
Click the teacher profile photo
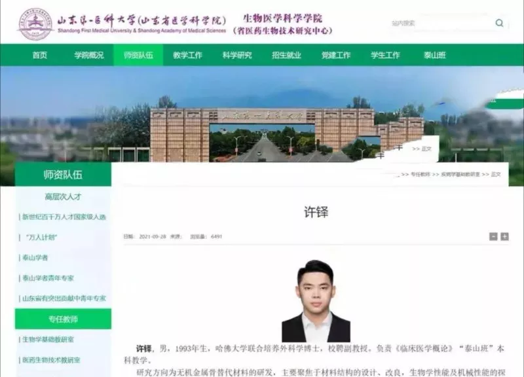(316, 300)
